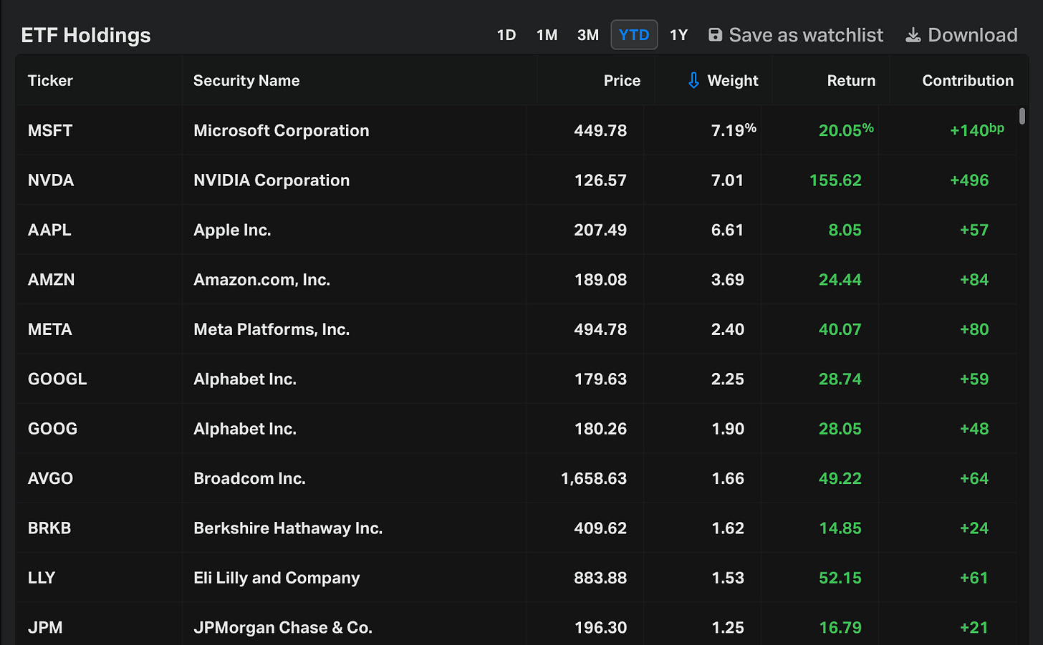The height and width of the screenshot is (645, 1043).
Task: Click JPMorgan Chase & Co. name
Action: pyautogui.click(x=283, y=628)
